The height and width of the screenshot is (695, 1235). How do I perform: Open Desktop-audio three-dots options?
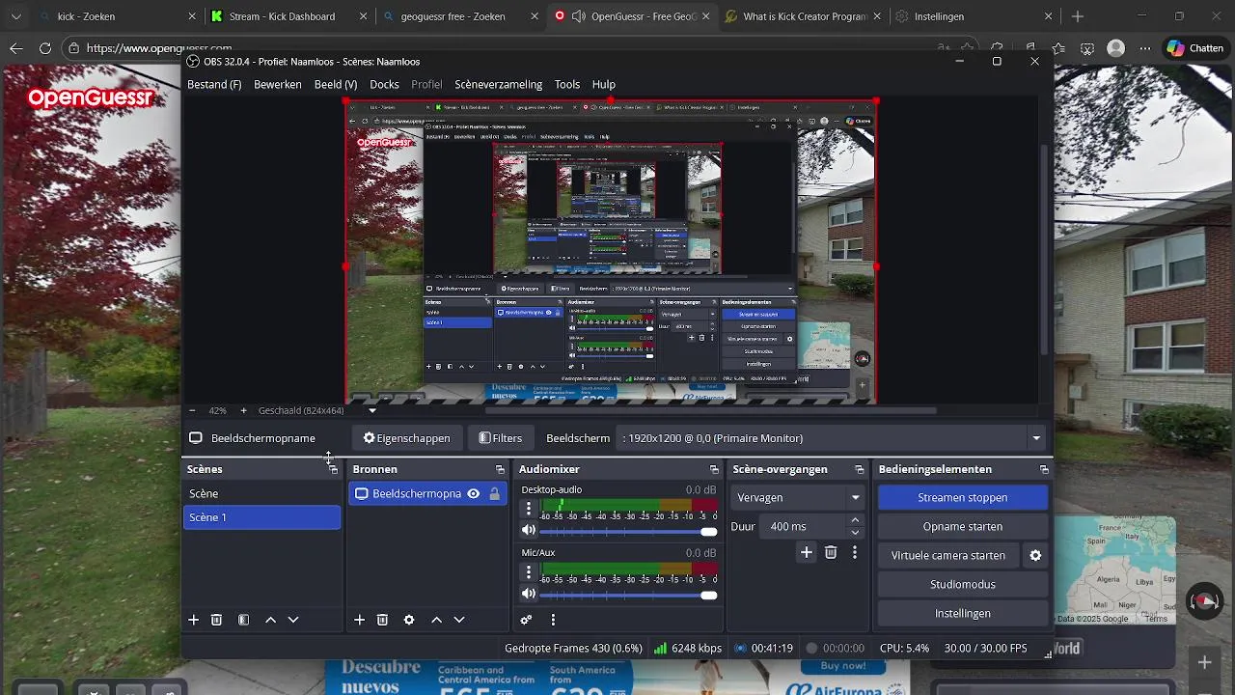tap(528, 509)
